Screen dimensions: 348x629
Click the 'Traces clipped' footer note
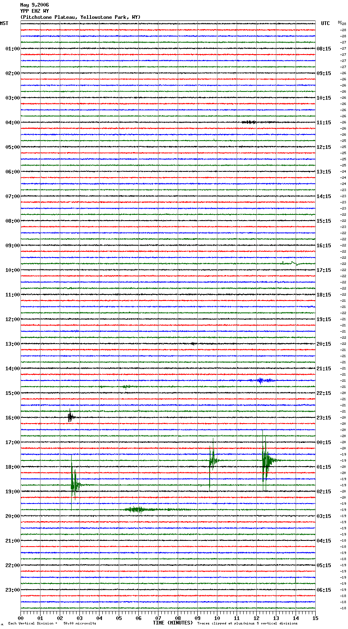(x=247, y=623)
